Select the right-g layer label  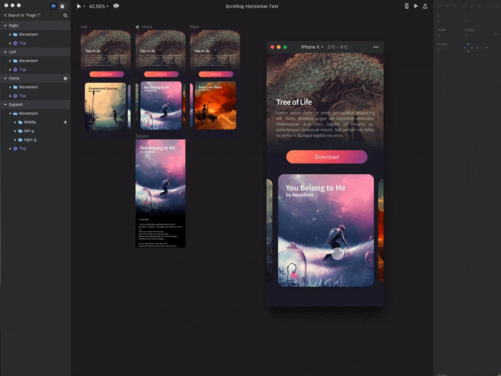30,140
